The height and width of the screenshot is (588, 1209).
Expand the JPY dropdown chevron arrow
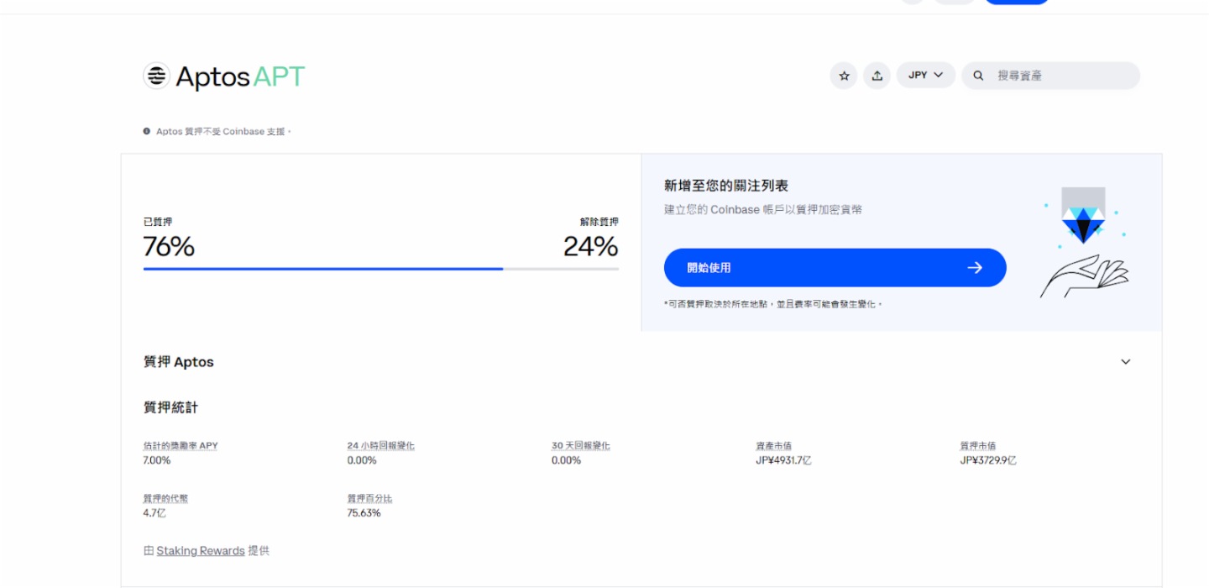click(x=939, y=75)
